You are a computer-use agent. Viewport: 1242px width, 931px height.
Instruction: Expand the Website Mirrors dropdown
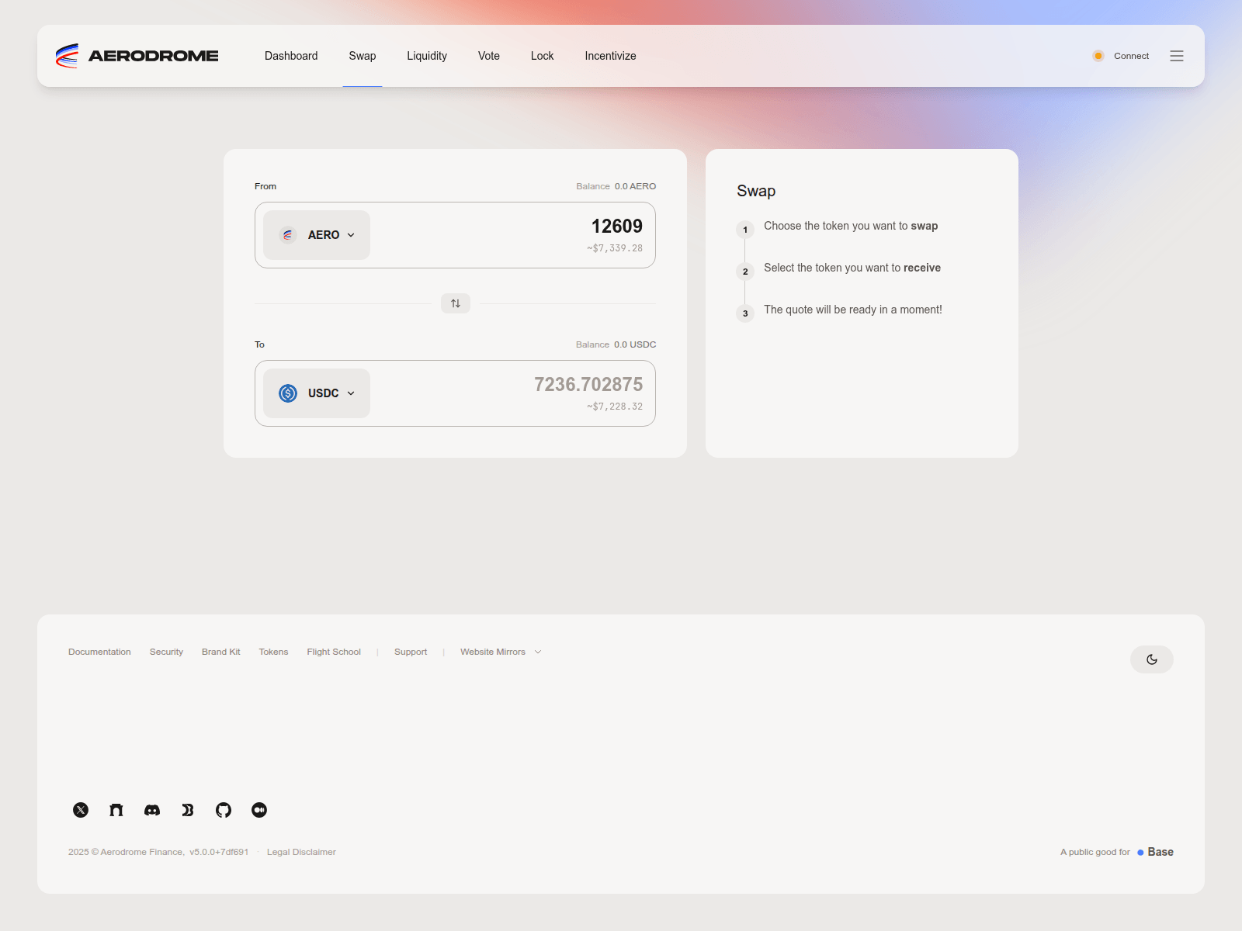coord(500,652)
